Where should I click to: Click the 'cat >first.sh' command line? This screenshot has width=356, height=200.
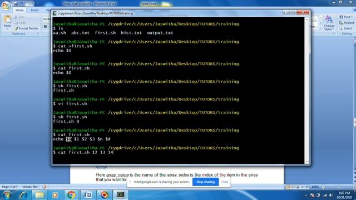pyautogui.click(x=73, y=46)
